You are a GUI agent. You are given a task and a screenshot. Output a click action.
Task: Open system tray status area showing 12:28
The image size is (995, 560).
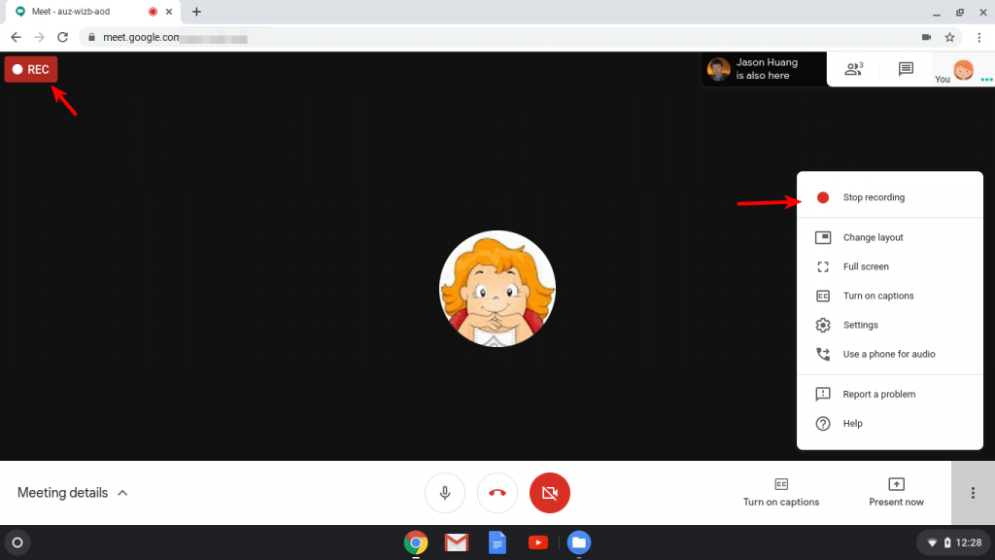coord(954,542)
